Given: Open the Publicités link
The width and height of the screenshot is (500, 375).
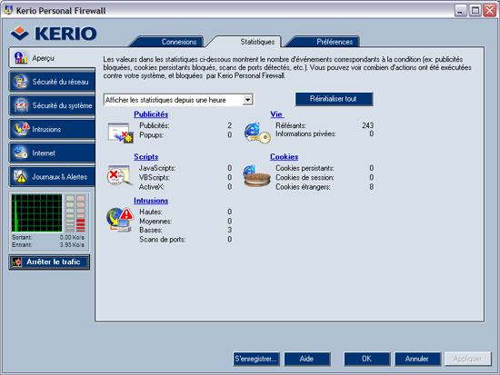Looking at the screenshot, I should click(x=151, y=114).
